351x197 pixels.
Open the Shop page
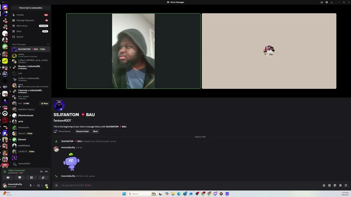pos(30,31)
